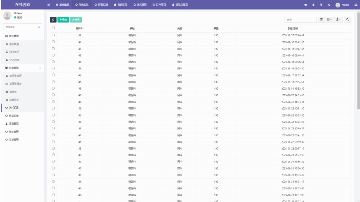
Task: Switch to the 系统配置 top tab
Action: (x=62, y=4)
